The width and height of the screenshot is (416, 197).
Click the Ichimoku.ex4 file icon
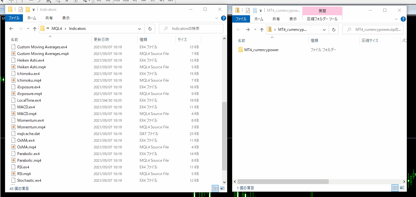point(13,74)
